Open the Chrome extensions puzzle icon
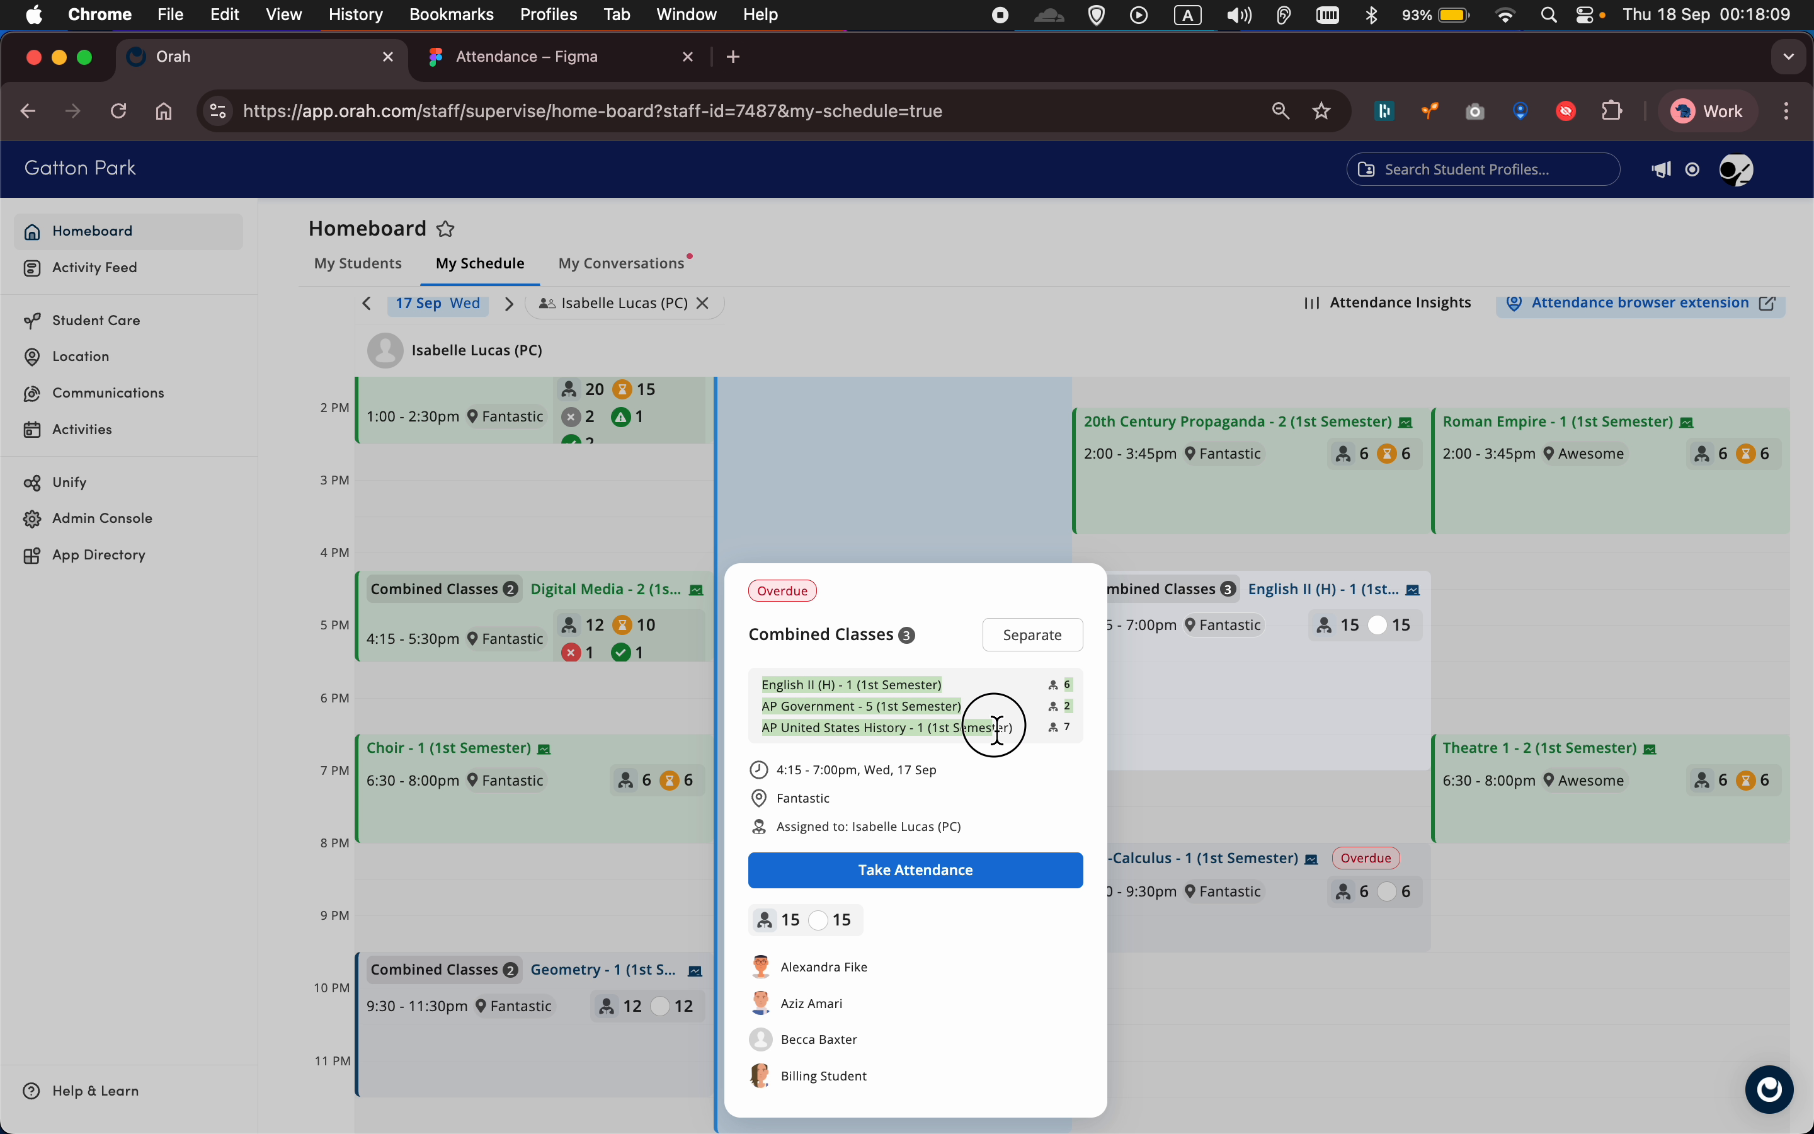This screenshot has height=1134, width=1814. click(1612, 110)
